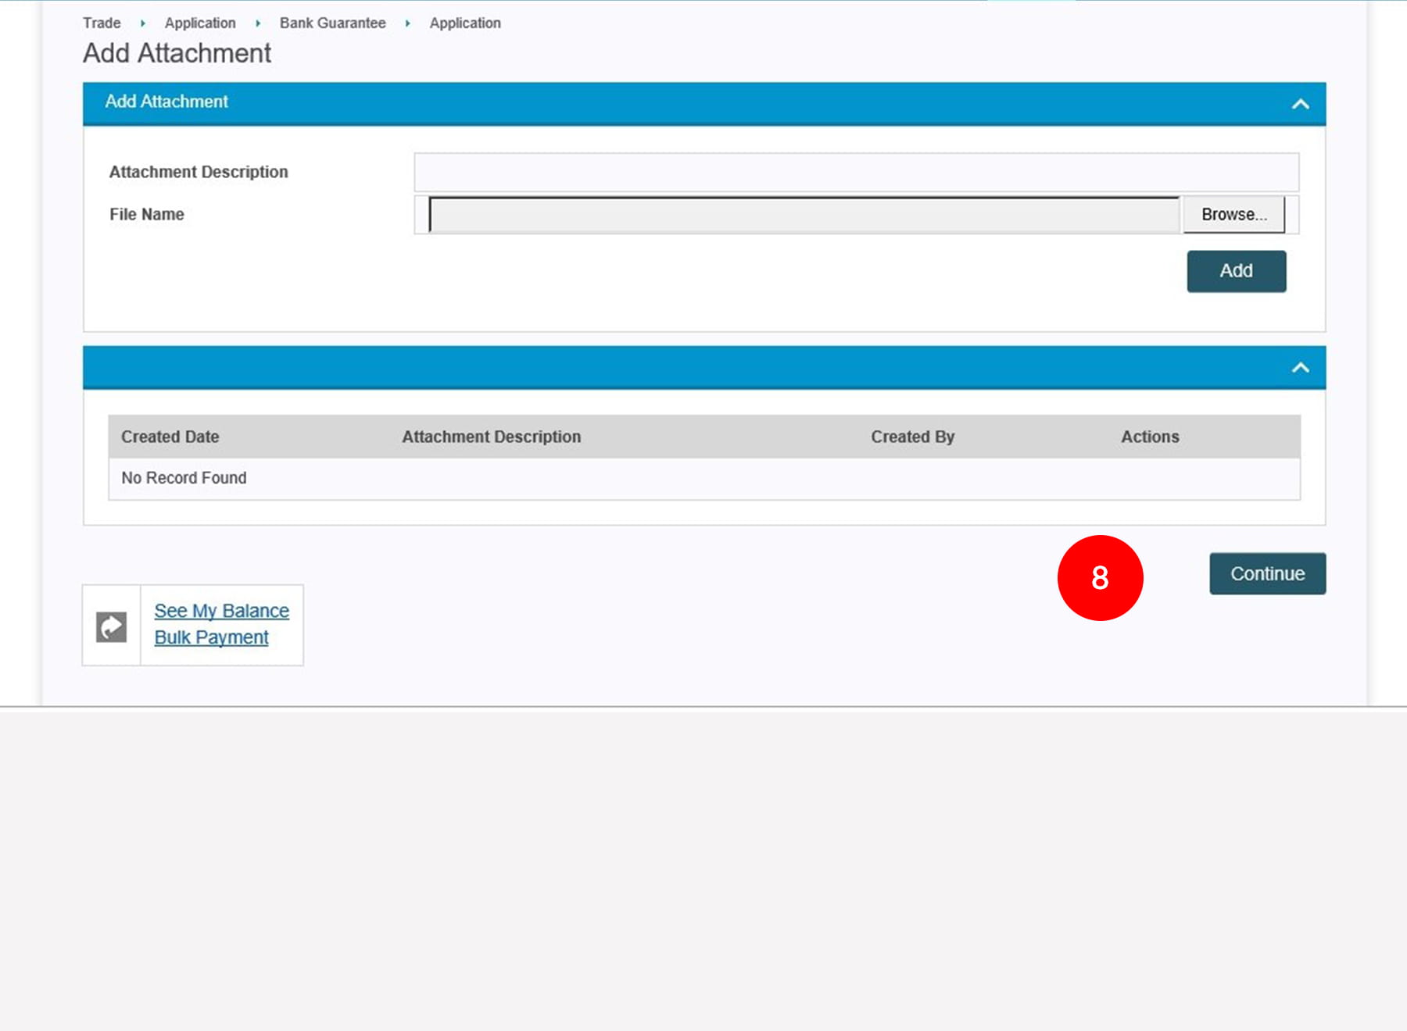This screenshot has height=1031, width=1407.
Task: Click the Created By column header
Action: point(912,437)
